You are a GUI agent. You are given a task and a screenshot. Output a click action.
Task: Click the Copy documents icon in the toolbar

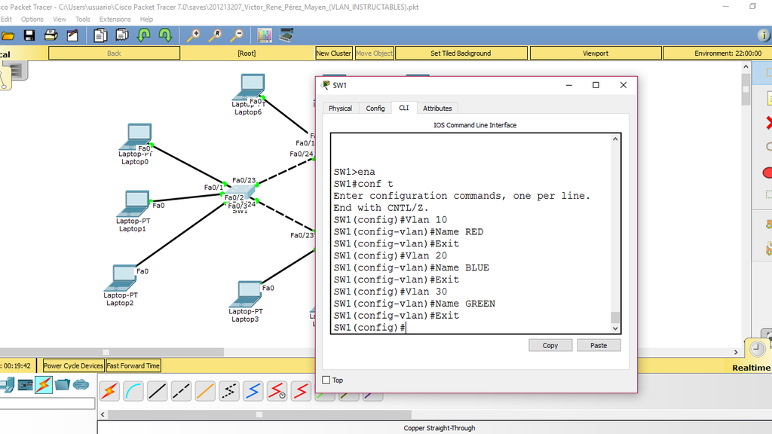(x=100, y=35)
